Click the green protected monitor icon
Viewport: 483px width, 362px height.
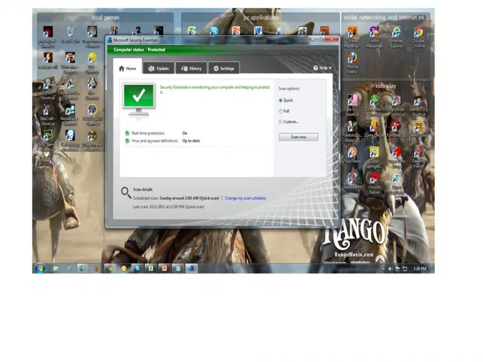tap(139, 100)
